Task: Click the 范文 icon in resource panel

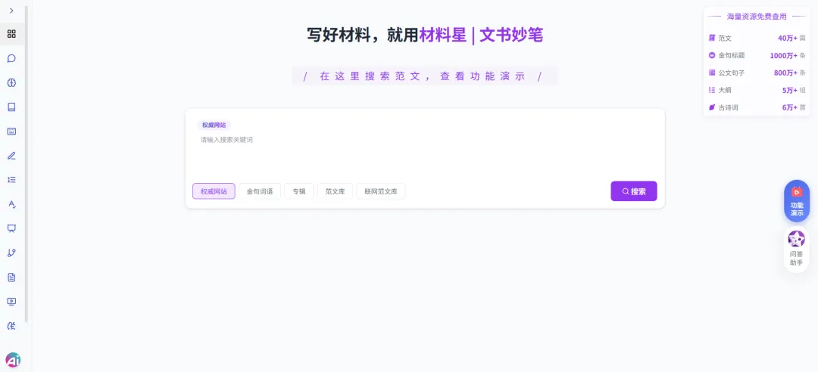Action: pyautogui.click(x=712, y=38)
